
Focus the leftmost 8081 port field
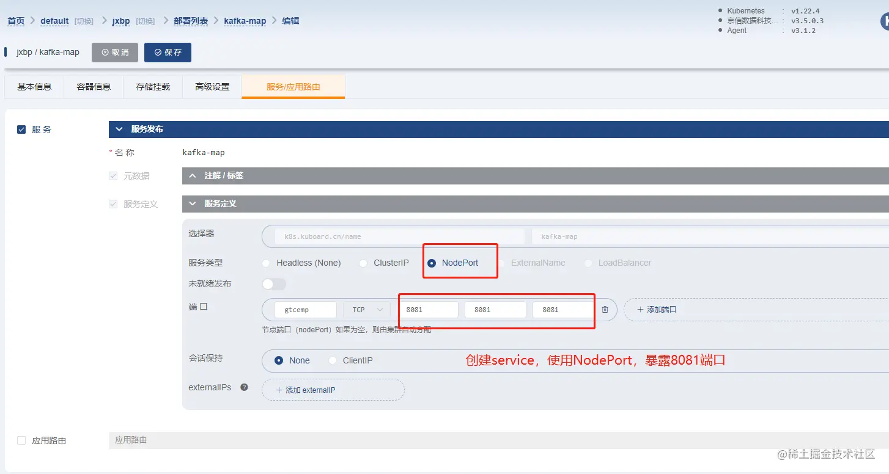pos(428,310)
